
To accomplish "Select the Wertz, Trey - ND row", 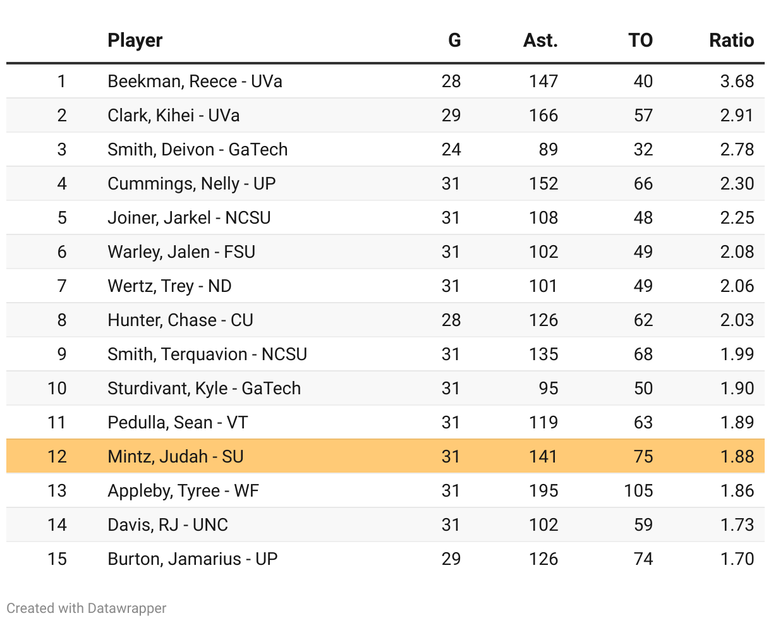I will 169,286.
